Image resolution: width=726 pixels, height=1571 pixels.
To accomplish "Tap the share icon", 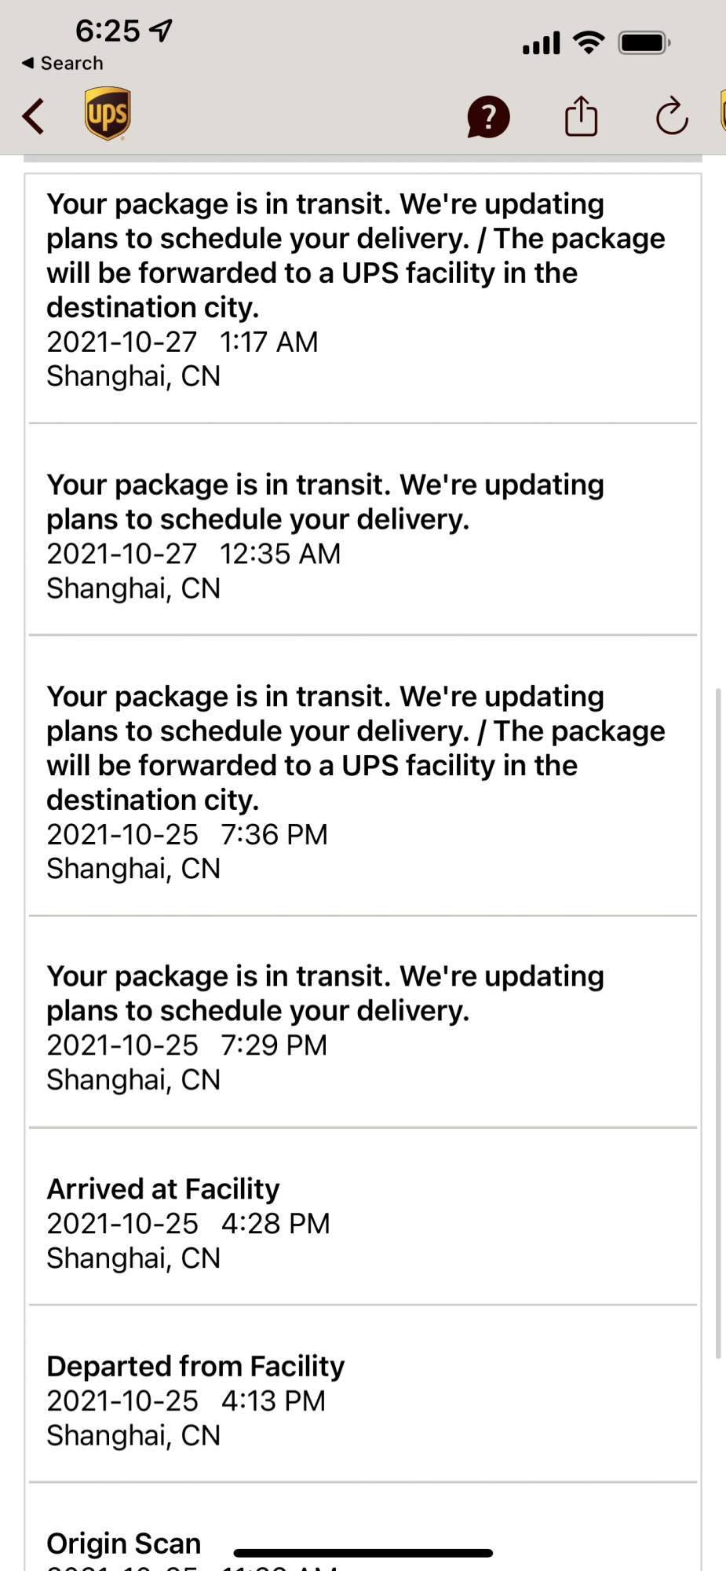I will (581, 116).
